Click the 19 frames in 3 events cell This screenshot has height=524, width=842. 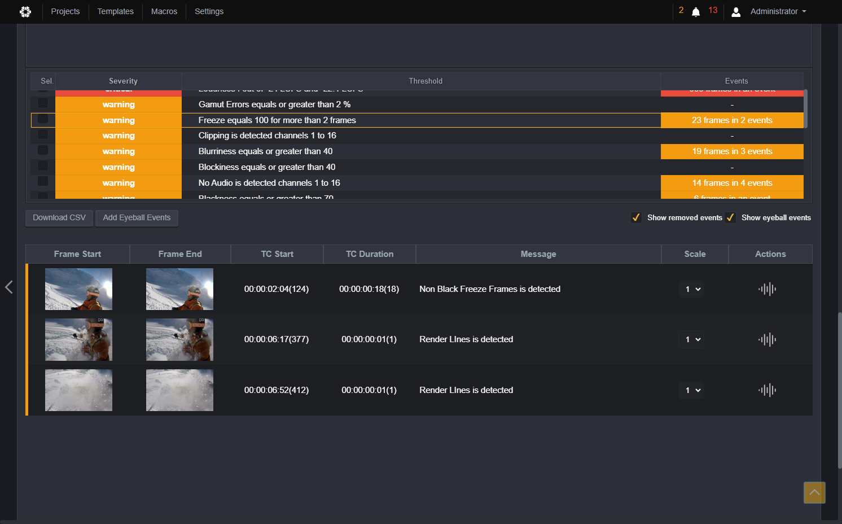tap(732, 151)
